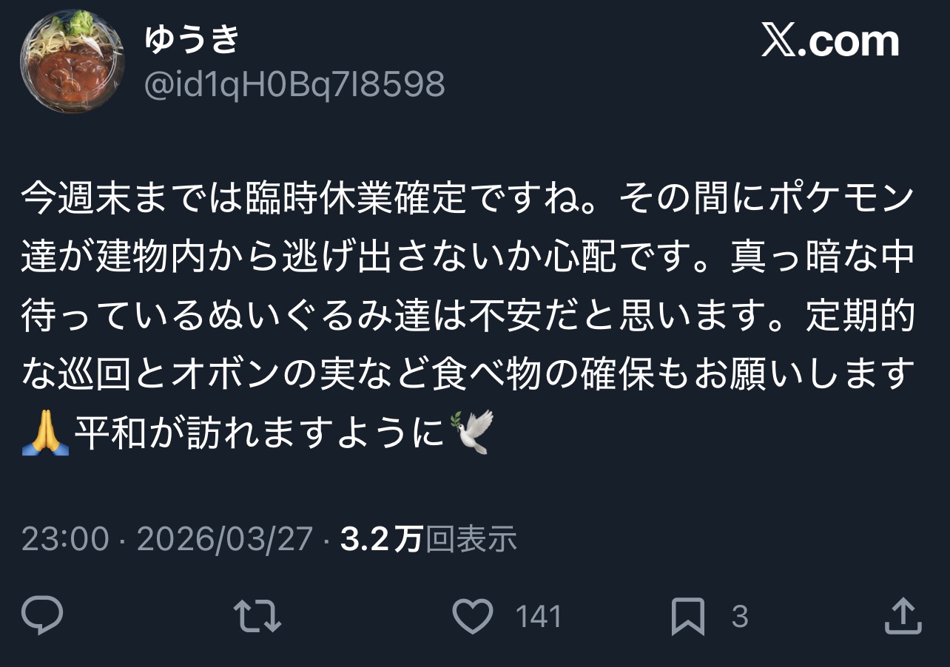Click the 23:00 timestamp
Image resolution: width=950 pixels, height=667 pixels.
(65, 540)
